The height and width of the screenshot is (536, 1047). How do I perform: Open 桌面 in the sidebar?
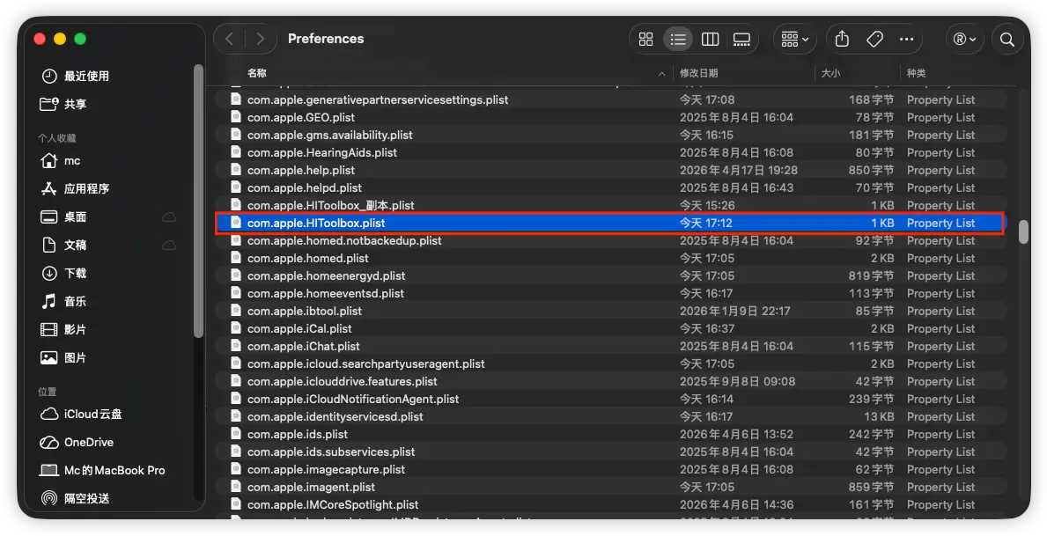pyautogui.click(x=63, y=217)
